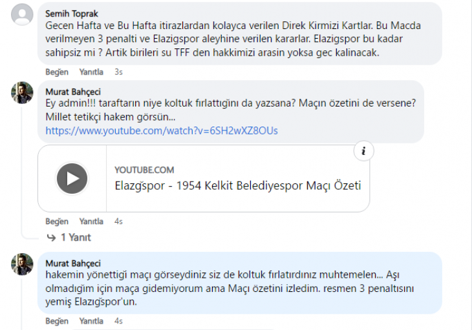Open Murat Bahçeci's avatar on YouTube comment
Screen dimensions: 472x330
click(22, 93)
